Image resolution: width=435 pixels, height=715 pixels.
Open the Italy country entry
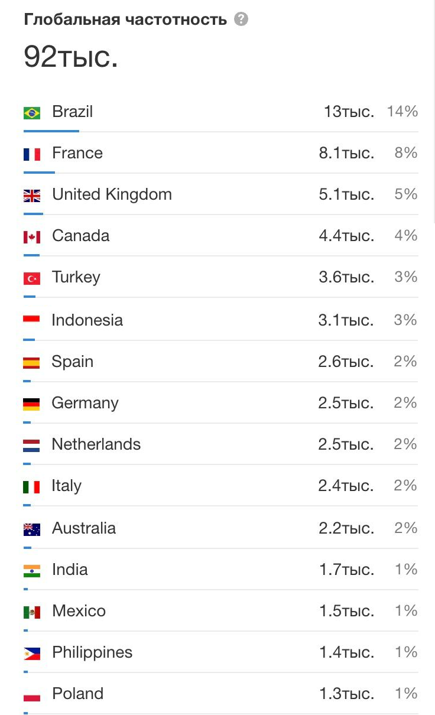click(x=67, y=486)
